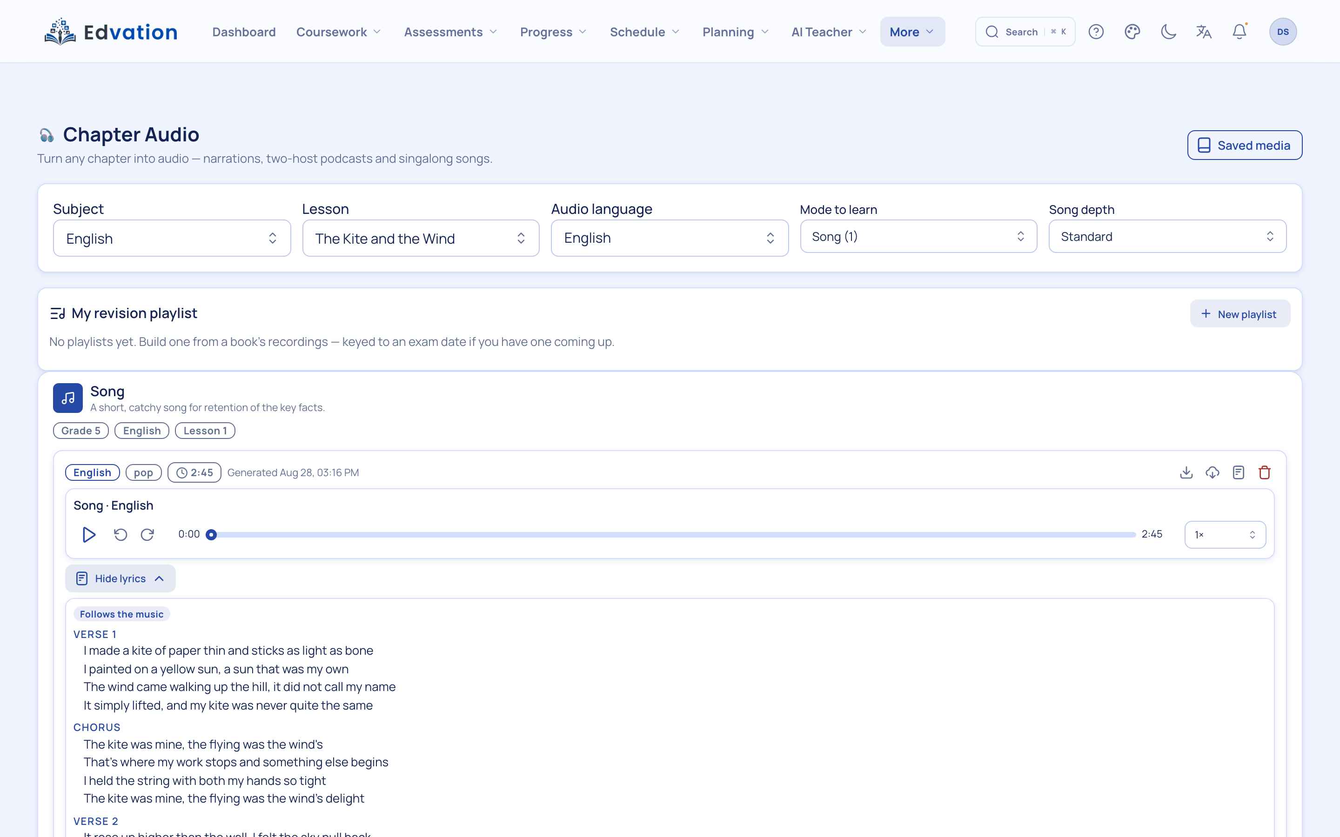Click the Grade 5 tag

(81, 431)
